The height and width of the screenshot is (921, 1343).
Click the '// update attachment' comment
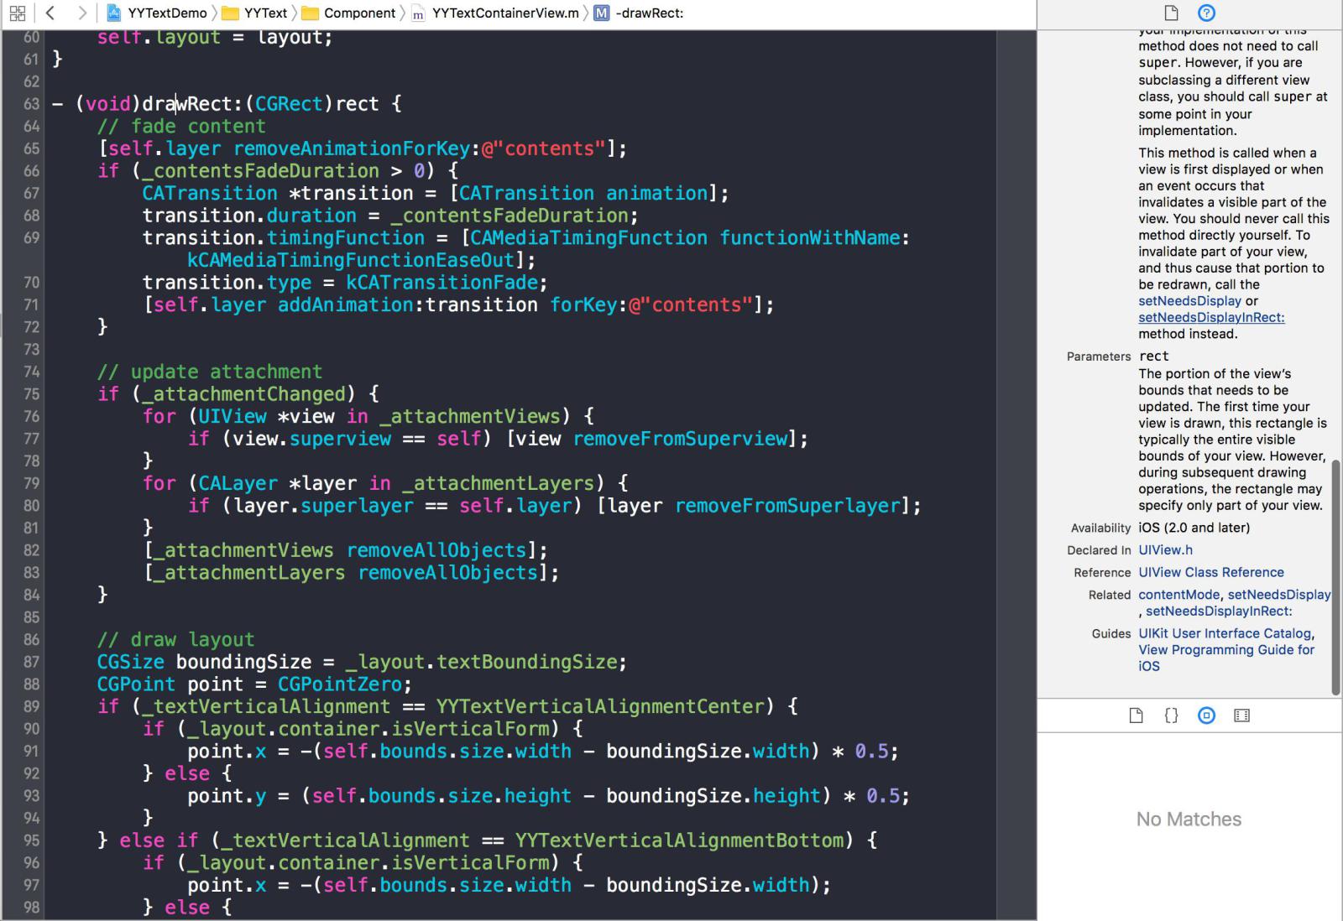point(210,372)
